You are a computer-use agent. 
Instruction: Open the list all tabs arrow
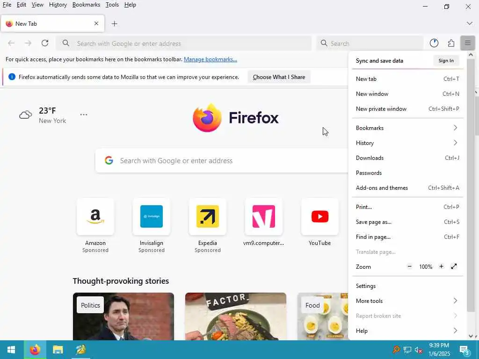[469, 23]
